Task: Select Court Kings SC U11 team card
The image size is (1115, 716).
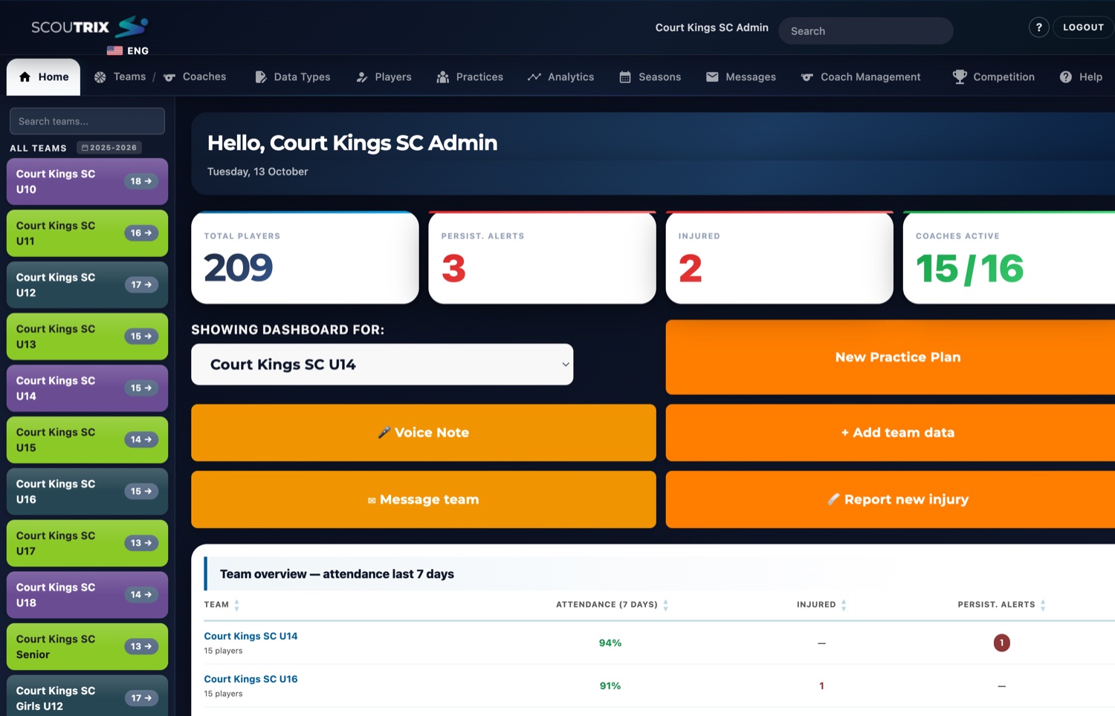Action: click(x=87, y=233)
